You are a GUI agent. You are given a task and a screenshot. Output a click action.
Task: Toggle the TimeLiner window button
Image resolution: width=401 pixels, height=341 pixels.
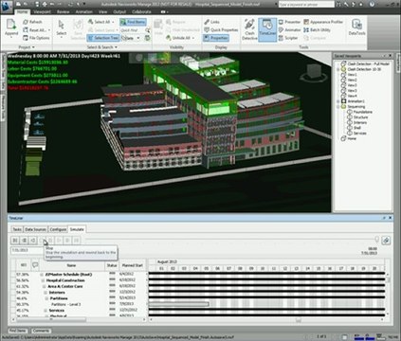[267, 29]
